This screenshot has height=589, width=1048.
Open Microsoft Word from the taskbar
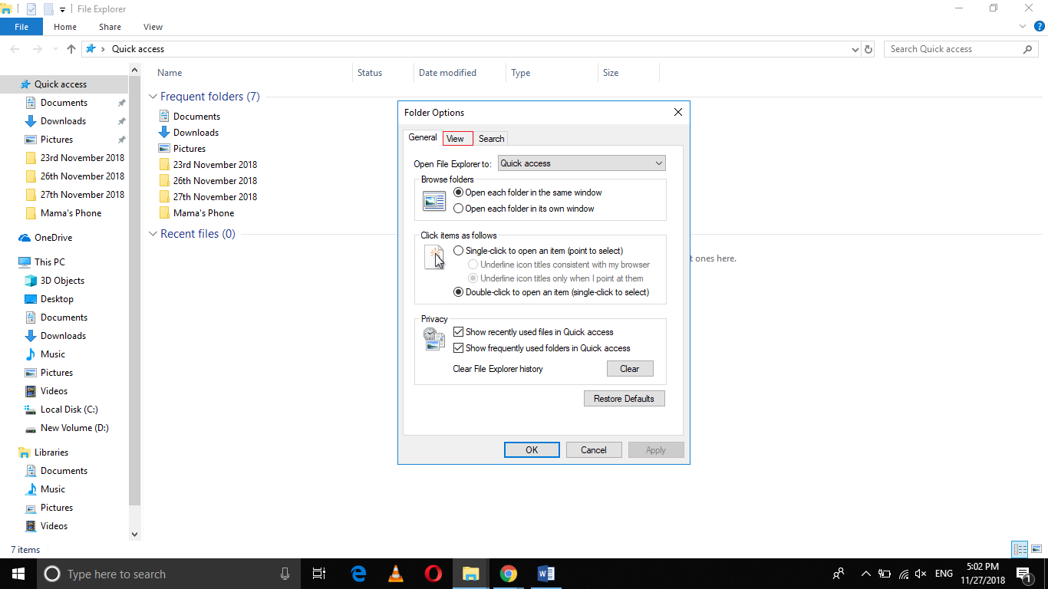tap(545, 574)
